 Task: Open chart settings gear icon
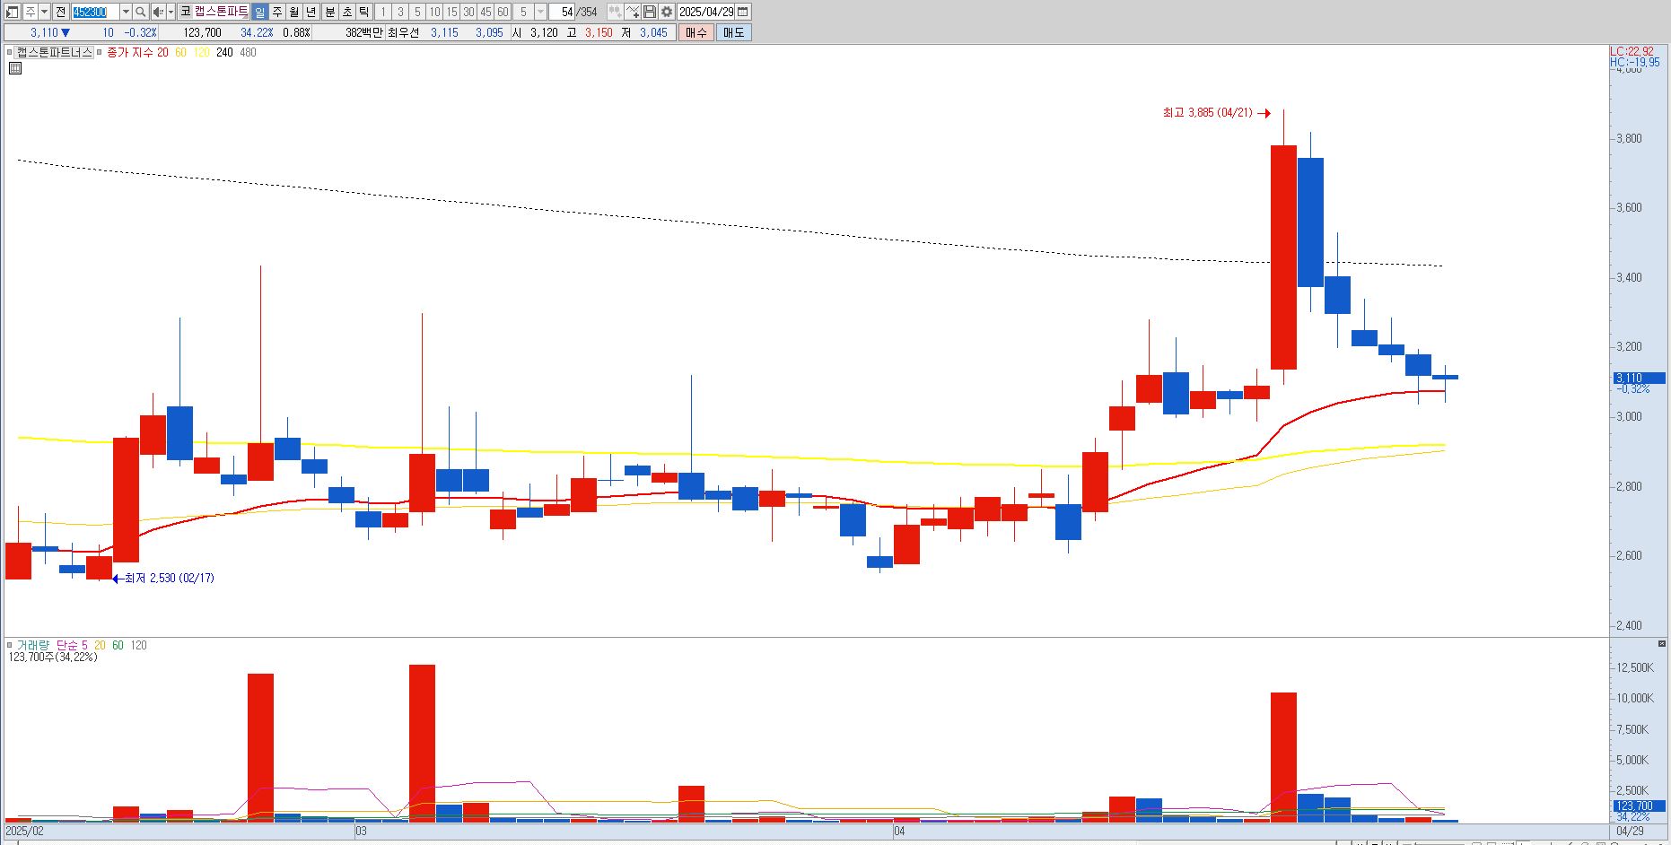pos(667,12)
